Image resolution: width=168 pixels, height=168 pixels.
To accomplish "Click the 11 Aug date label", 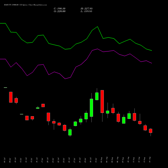I will 134,160.
